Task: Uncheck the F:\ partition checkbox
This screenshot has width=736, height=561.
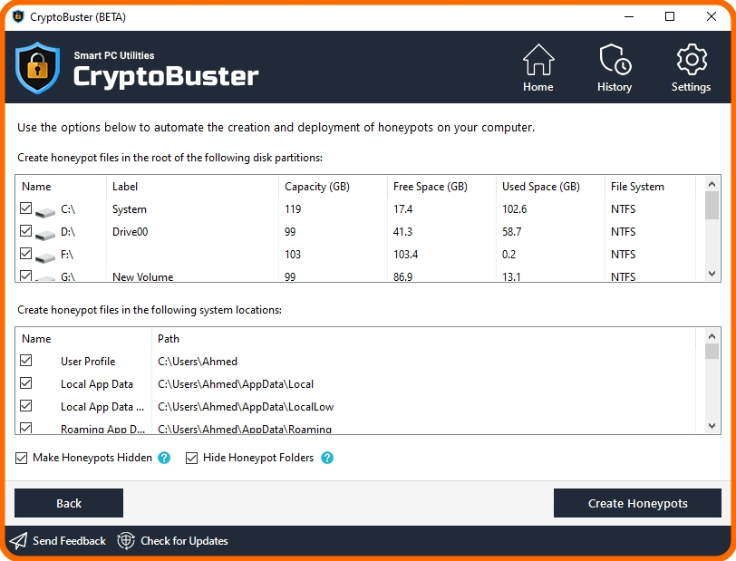Action: click(25, 253)
